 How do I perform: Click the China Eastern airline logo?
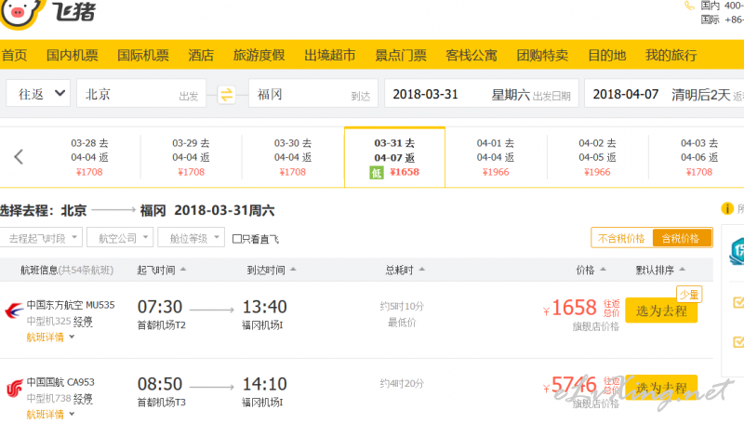tap(14, 311)
